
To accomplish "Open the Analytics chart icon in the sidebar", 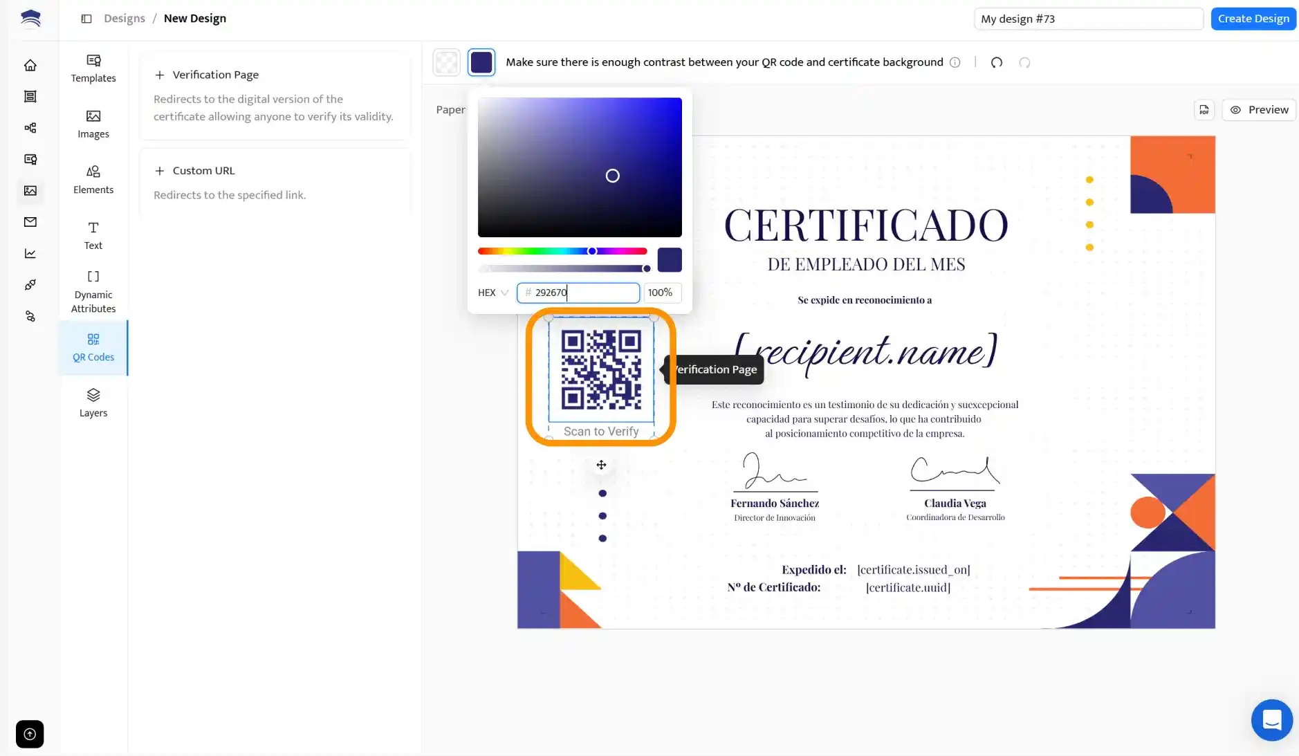I will [x=30, y=253].
